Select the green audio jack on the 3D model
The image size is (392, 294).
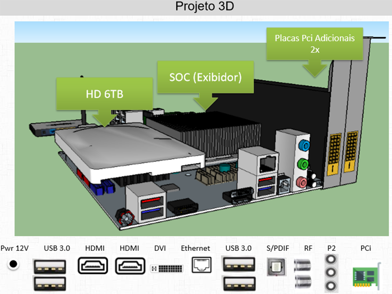coord(304,164)
